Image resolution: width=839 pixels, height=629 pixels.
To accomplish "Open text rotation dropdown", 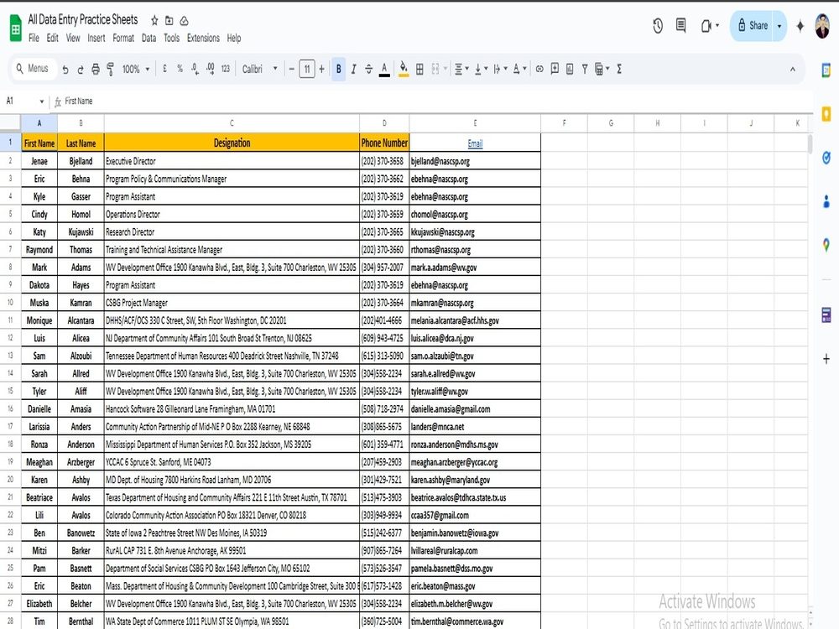I will click(x=519, y=69).
